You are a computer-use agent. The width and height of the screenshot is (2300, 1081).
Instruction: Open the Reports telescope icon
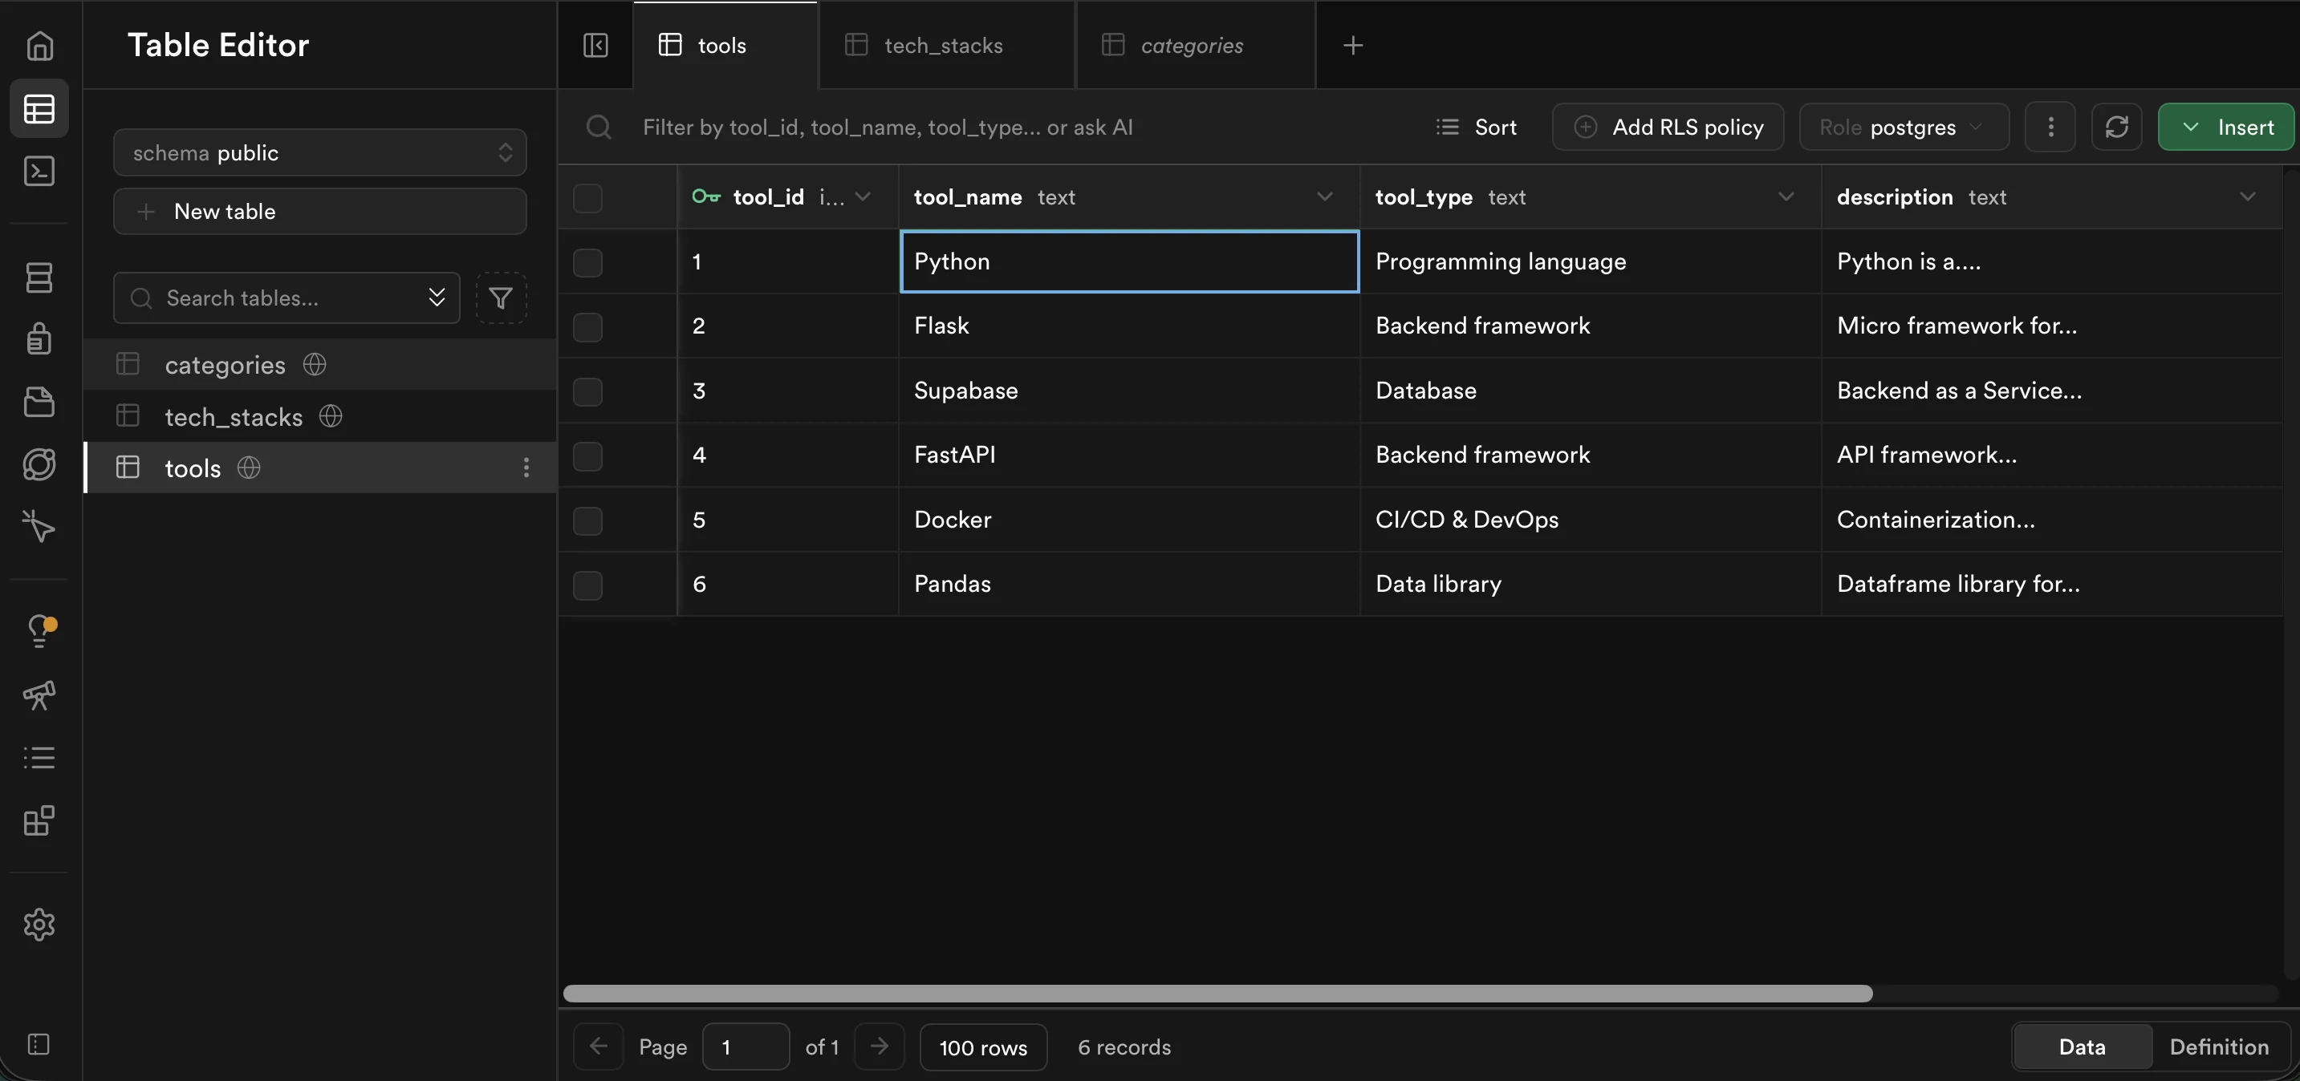(39, 694)
